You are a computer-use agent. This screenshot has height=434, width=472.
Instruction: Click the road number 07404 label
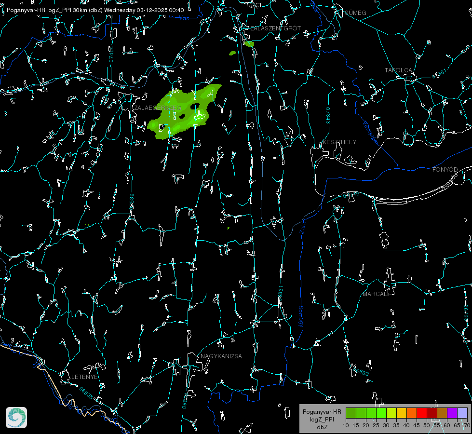point(111,54)
